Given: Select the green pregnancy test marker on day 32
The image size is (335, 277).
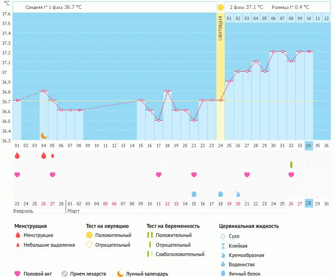Looking at the screenshot, I should click(291, 165).
